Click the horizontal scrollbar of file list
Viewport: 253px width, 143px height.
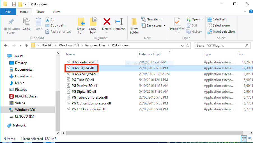[x=154, y=133]
